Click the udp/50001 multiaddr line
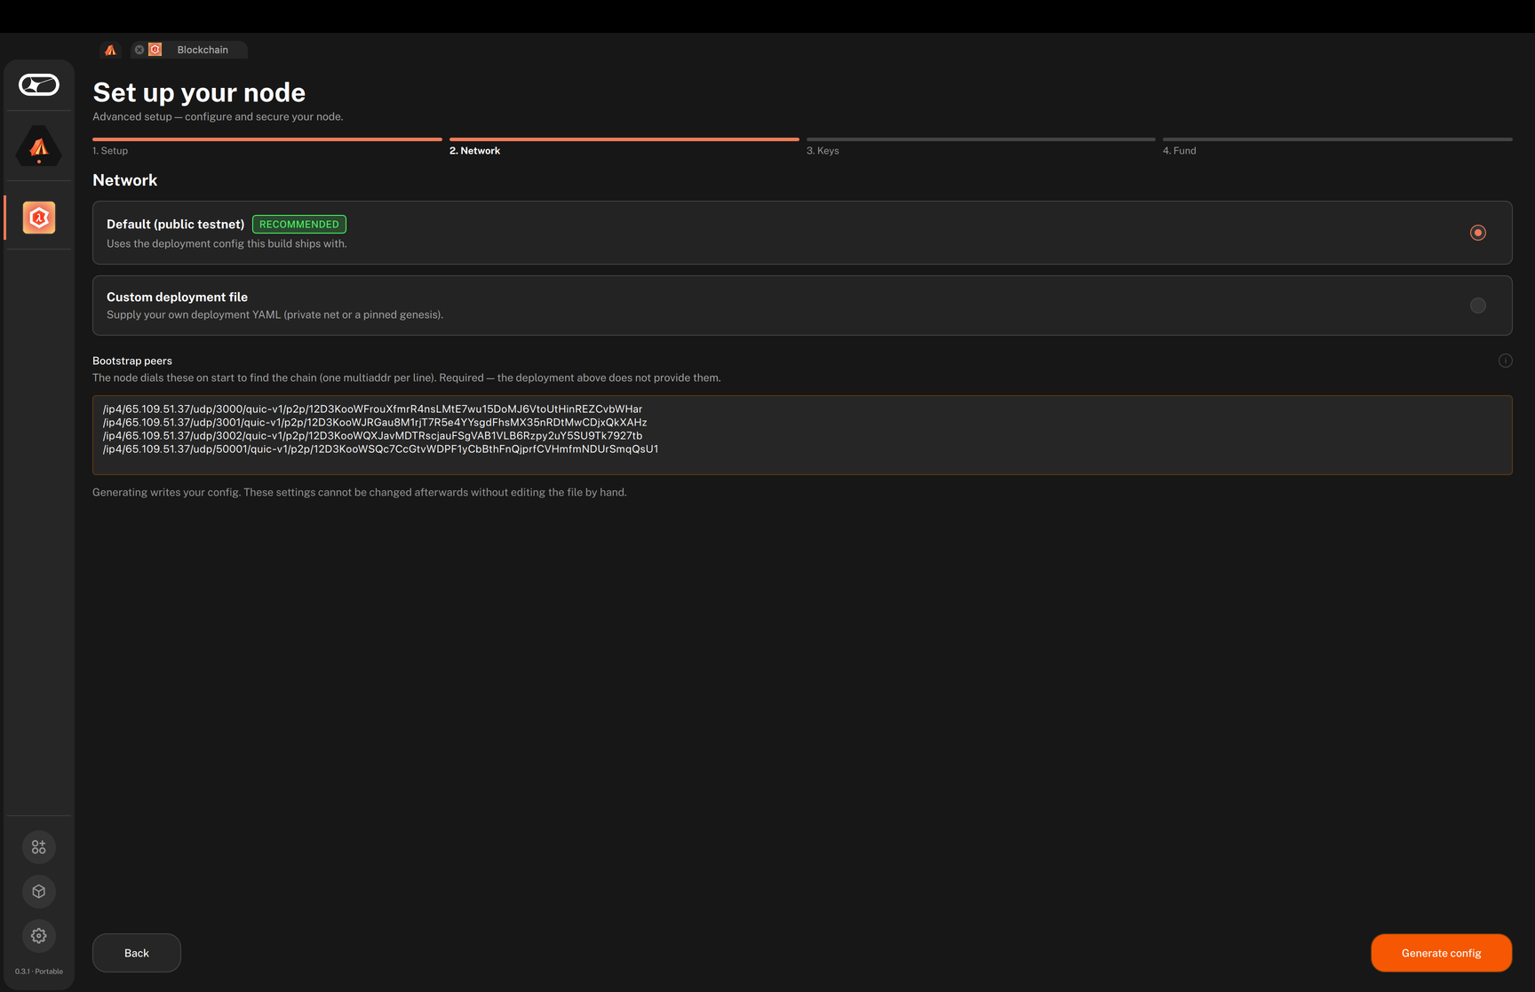This screenshot has height=992, width=1535. click(x=380, y=449)
